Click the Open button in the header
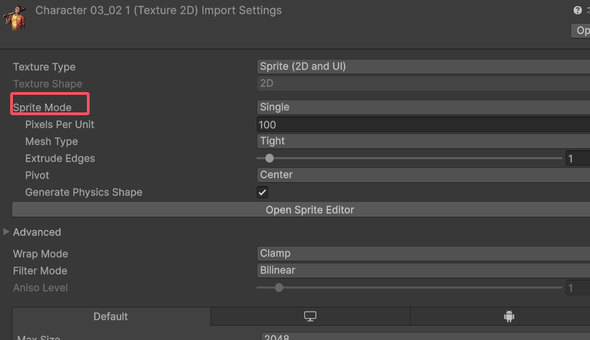Screen dimensions: 590x340 point(582,30)
